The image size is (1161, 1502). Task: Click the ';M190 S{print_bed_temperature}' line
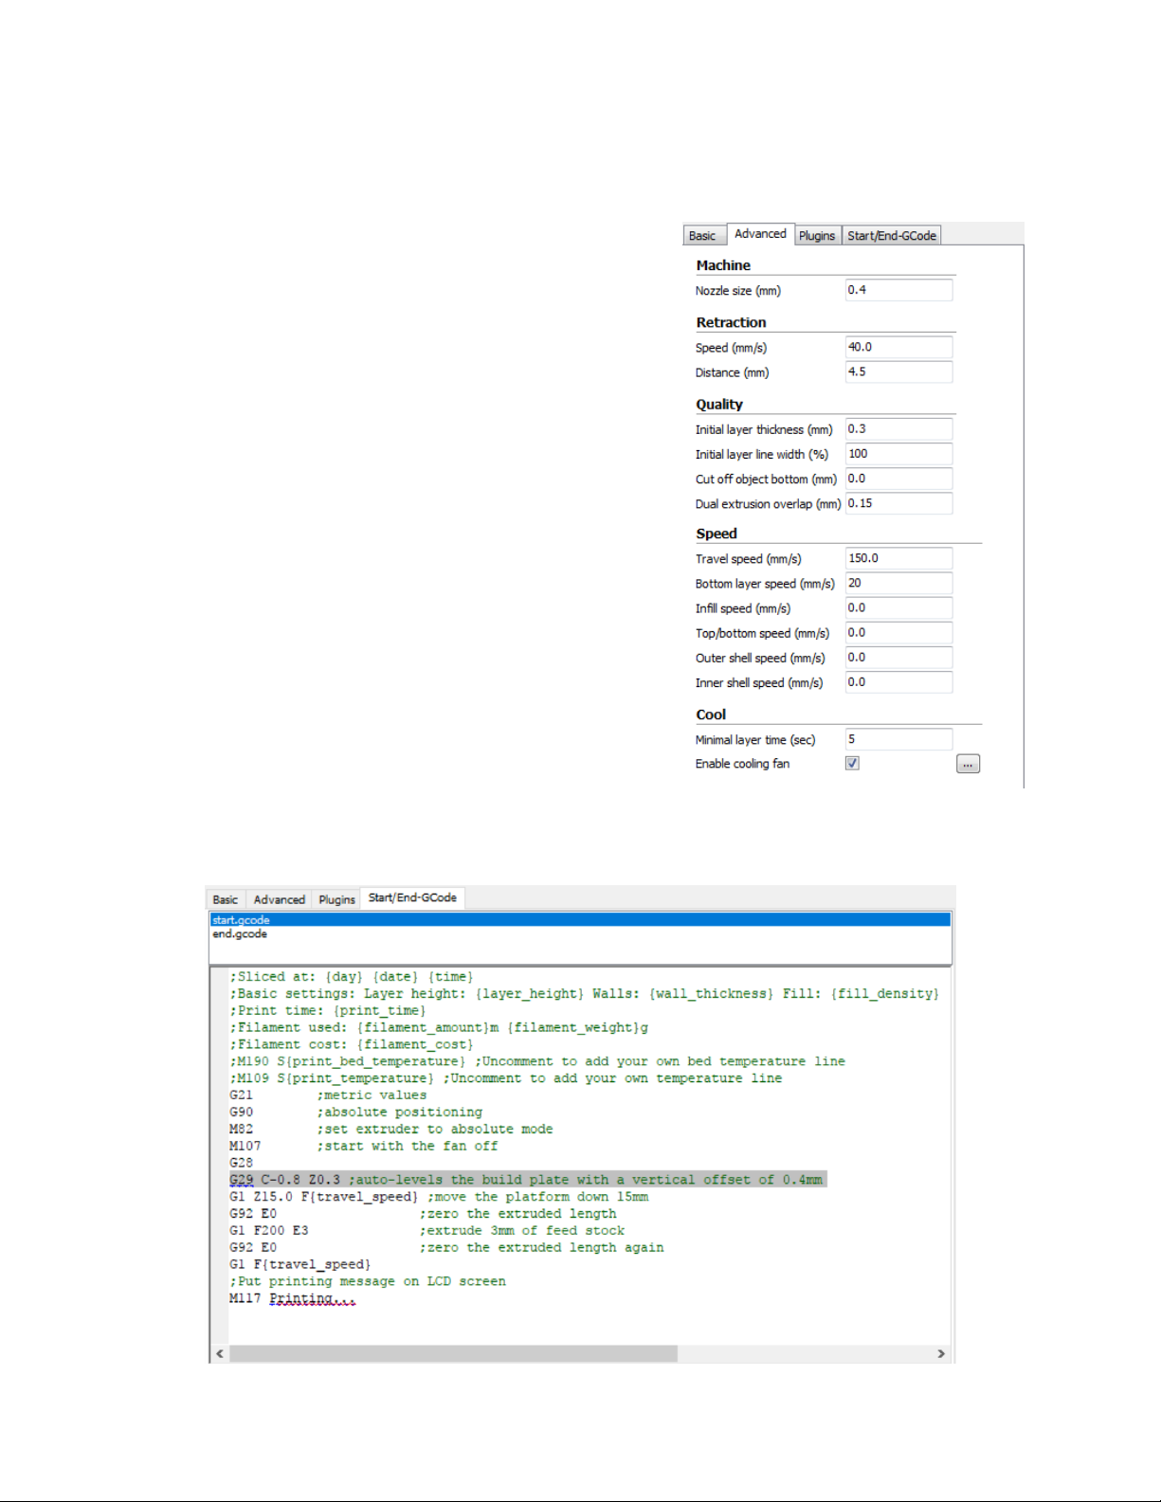coord(536,1061)
